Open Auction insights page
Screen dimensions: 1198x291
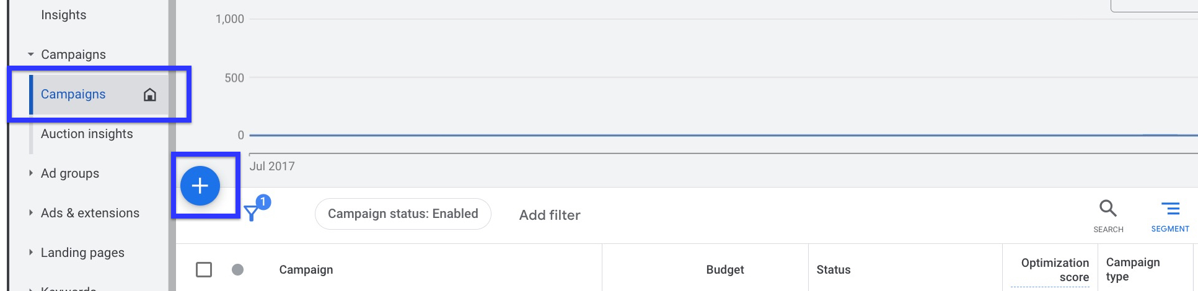(x=87, y=134)
